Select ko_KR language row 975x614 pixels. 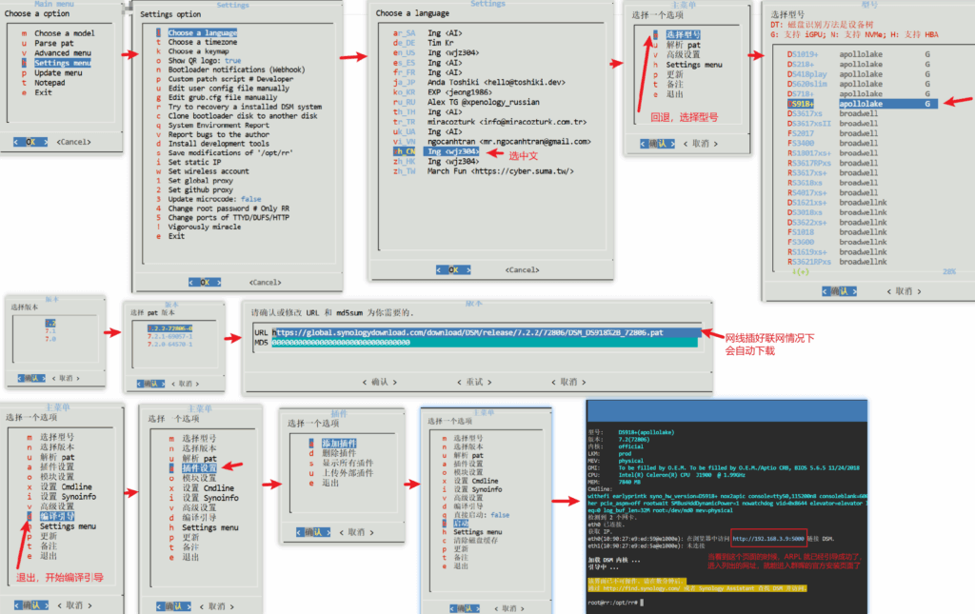[442, 92]
